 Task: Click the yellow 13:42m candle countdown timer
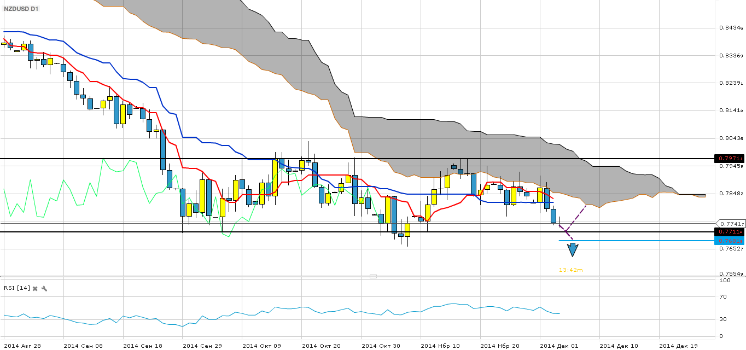click(570, 270)
